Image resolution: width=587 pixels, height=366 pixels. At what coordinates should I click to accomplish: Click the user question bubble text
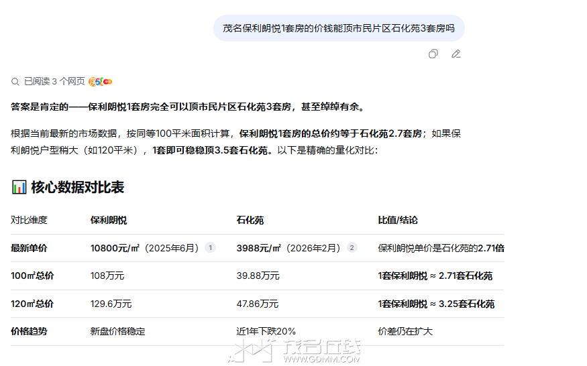pyautogui.click(x=338, y=28)
